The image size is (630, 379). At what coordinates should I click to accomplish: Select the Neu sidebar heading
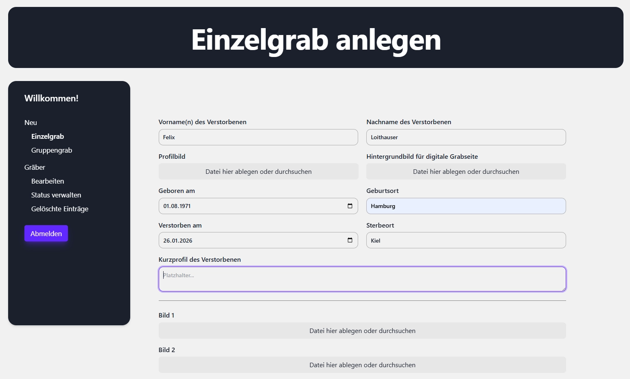click(31, 123)
